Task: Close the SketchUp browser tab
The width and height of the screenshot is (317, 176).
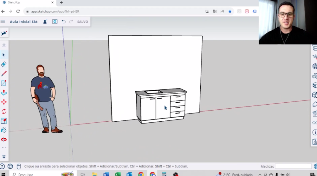Action: point(52,3)
